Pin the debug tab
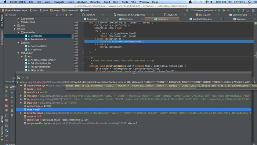This screenshot has width=257, height=145. coord(6,136)
